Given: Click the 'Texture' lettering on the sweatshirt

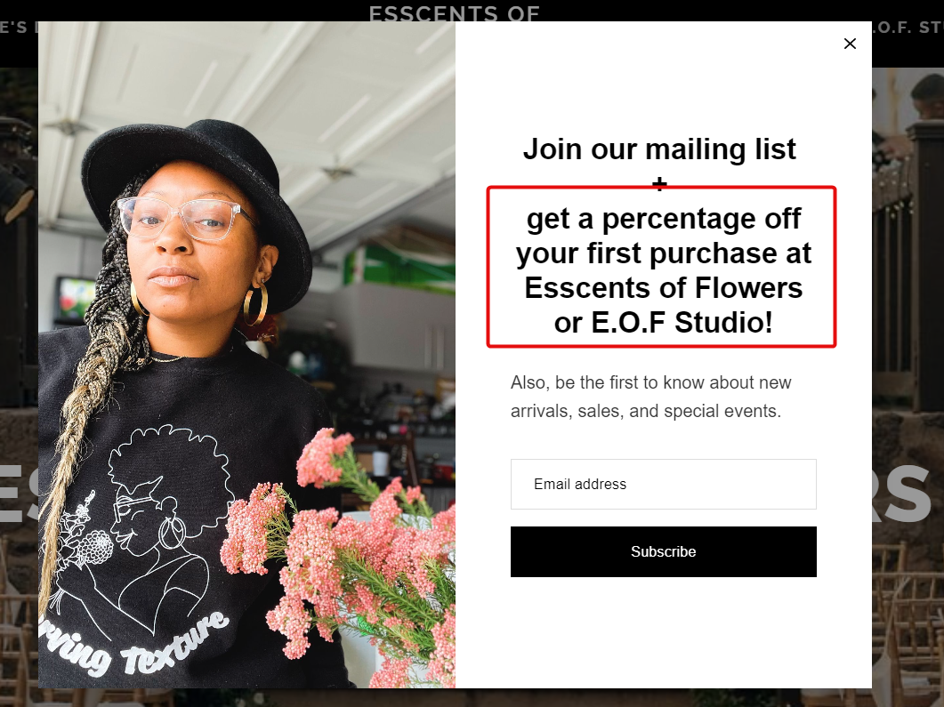Looking at the screenshot, I should point(176,643).
